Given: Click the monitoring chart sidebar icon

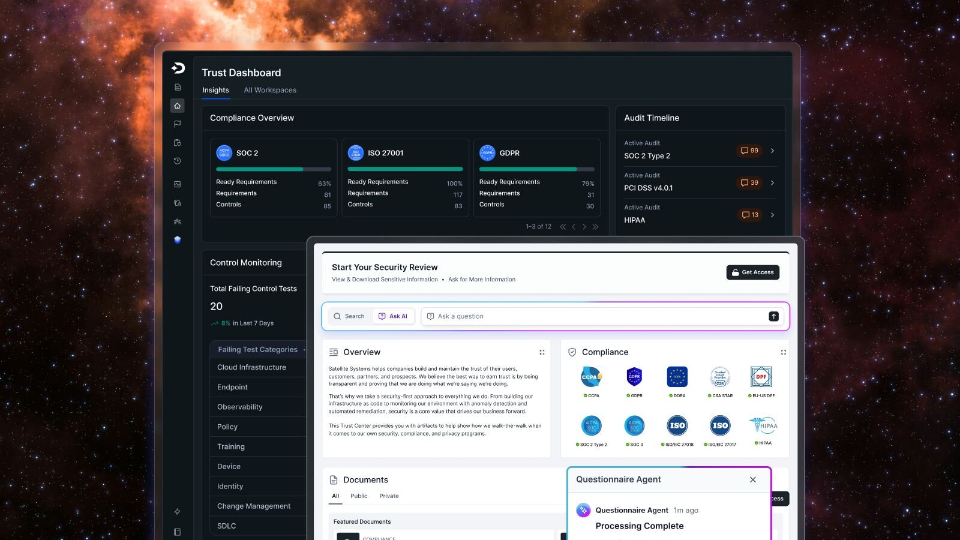Looking at the screenshot, I should 177,184.
